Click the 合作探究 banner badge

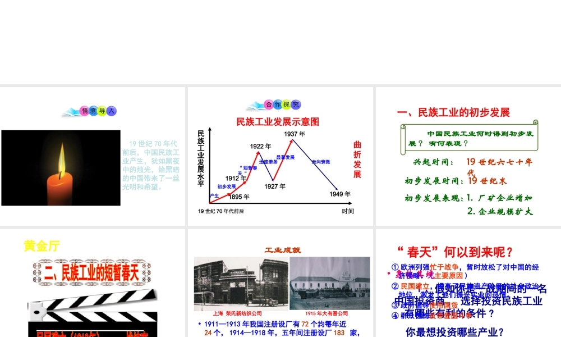point(274,104)
